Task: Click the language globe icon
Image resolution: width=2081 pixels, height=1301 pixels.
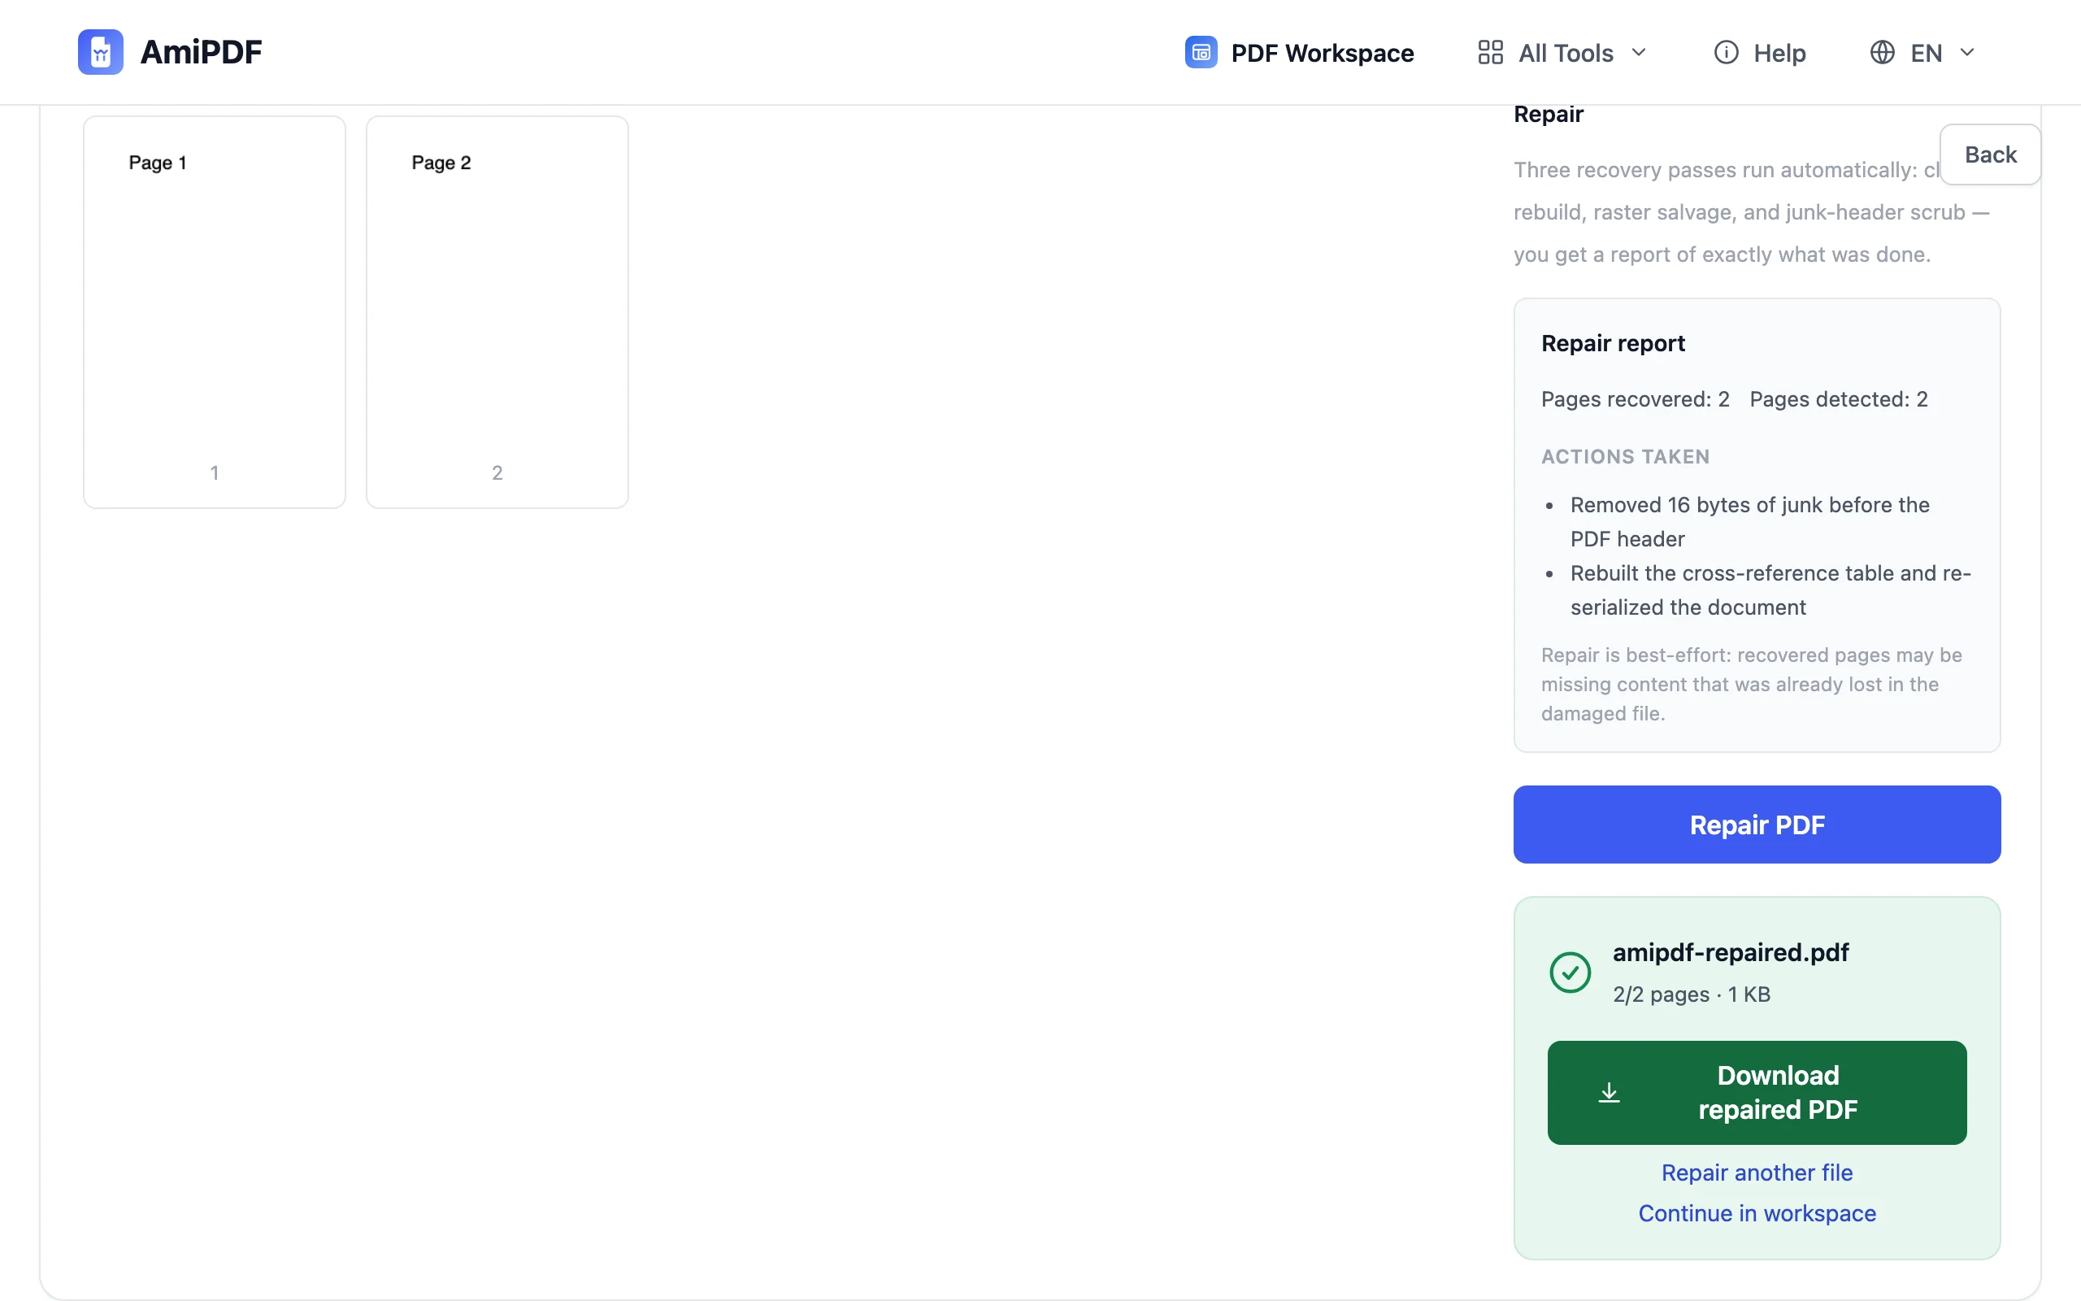Action: click(x=1883, y=53)
